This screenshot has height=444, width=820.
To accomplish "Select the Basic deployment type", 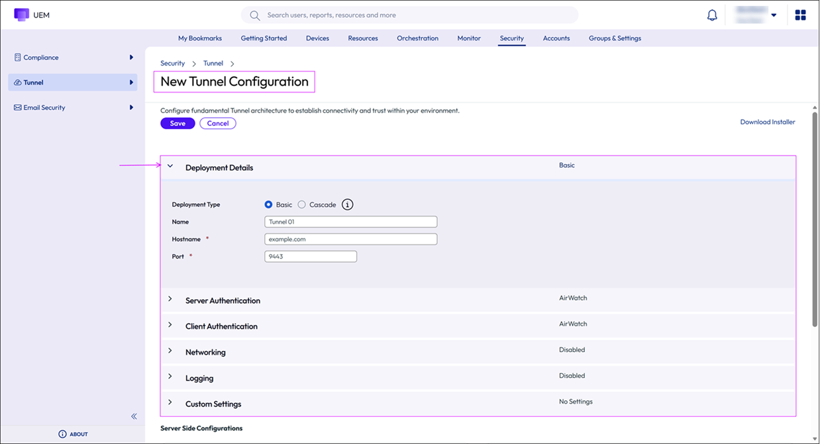I will [268, 204].
